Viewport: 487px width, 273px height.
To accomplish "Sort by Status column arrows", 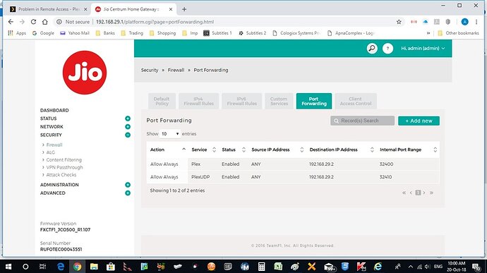I will (x=243, y=150).
